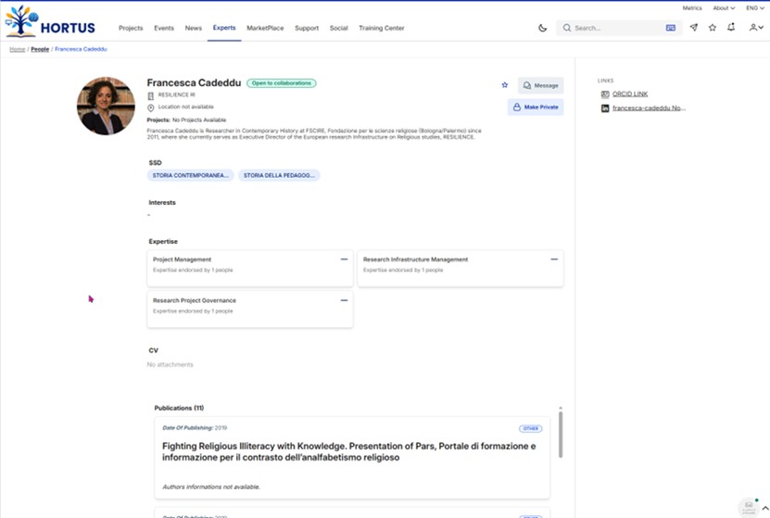Open francesca-cadeddu LinkedIn link

tap(649, 108)
